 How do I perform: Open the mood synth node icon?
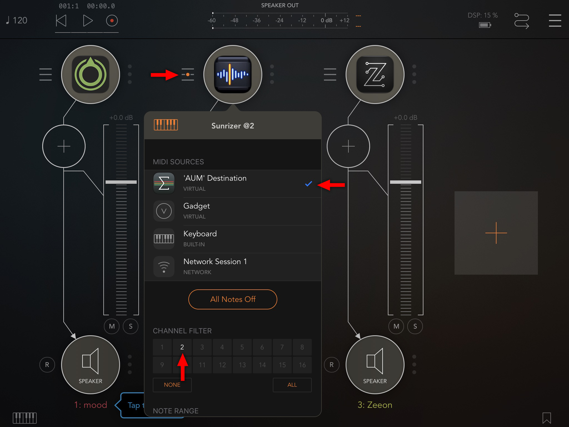[x=91, y=75]
